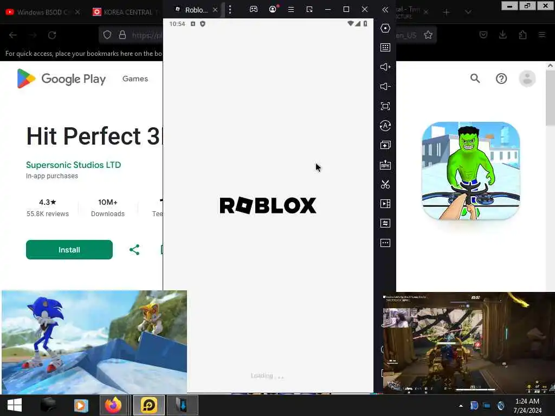
Task: Click the green Install button
Action: click(x=69, y=250)
